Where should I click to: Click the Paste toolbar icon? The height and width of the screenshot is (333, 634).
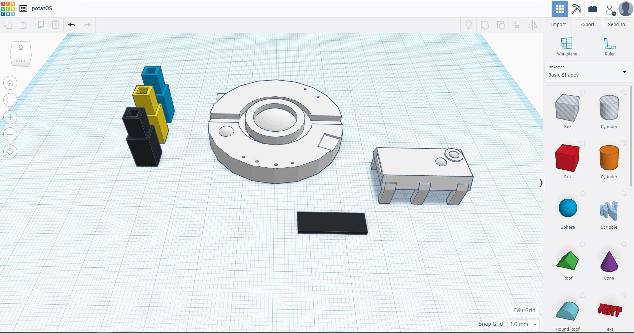[x=23, y=25]
